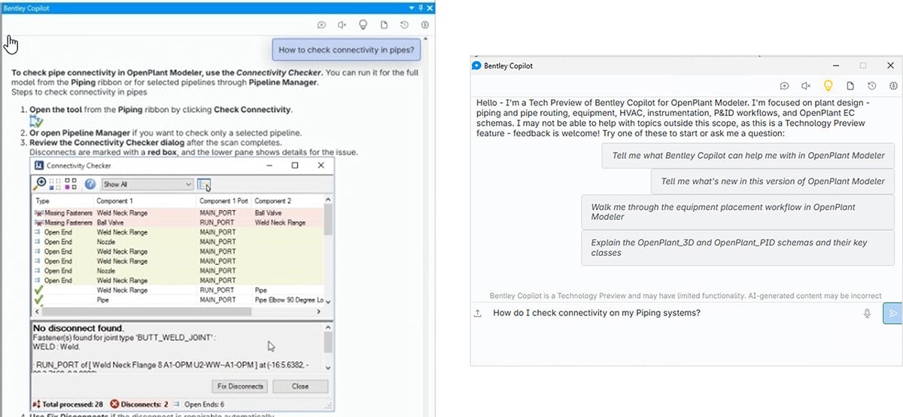Screen dimensions: 903x417
Task: Mute audio in the docked Copilot panel
Action: (342, 25)
